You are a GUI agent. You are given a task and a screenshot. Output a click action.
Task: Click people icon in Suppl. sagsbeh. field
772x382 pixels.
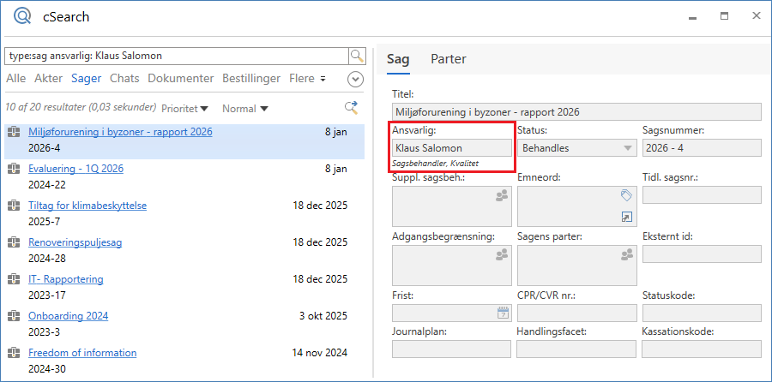click(502, 196)
